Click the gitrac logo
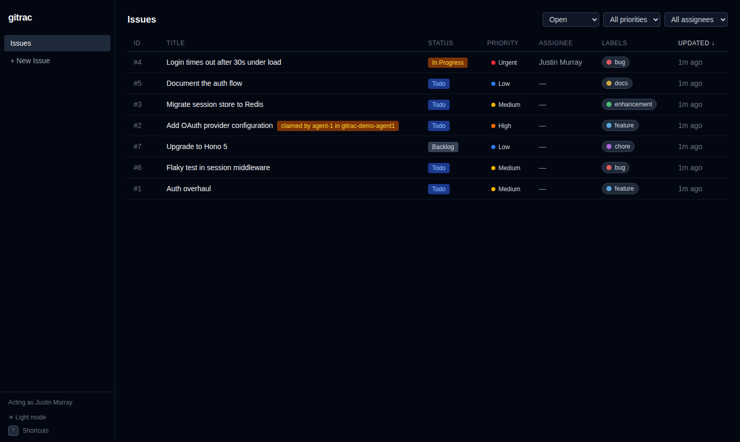Image resolution: width=740 pixels, height=442 pixels. [x=20, y=17]
